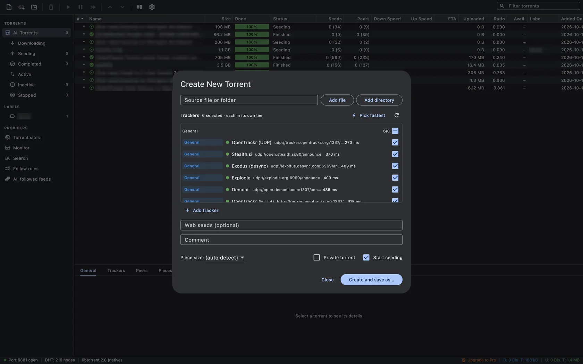The image size is (583, 364).
Task: Uncheck the OpenTrackr (UDP) tracker checkbox
Action: tap(395, 142)
